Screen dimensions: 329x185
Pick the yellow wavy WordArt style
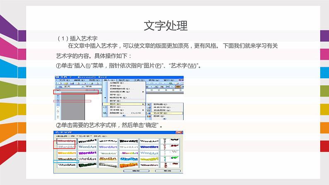coord(150,159)
